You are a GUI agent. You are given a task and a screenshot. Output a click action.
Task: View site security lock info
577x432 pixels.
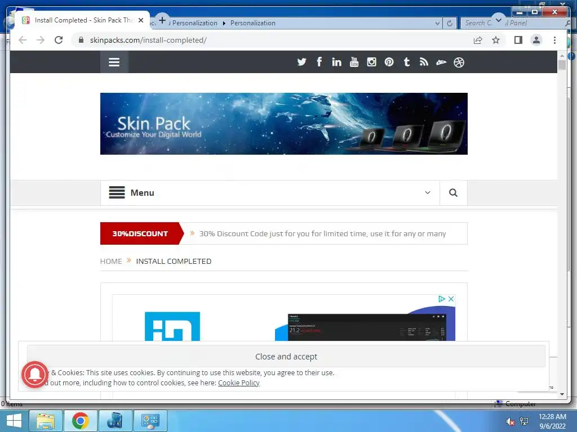(81, 40)
